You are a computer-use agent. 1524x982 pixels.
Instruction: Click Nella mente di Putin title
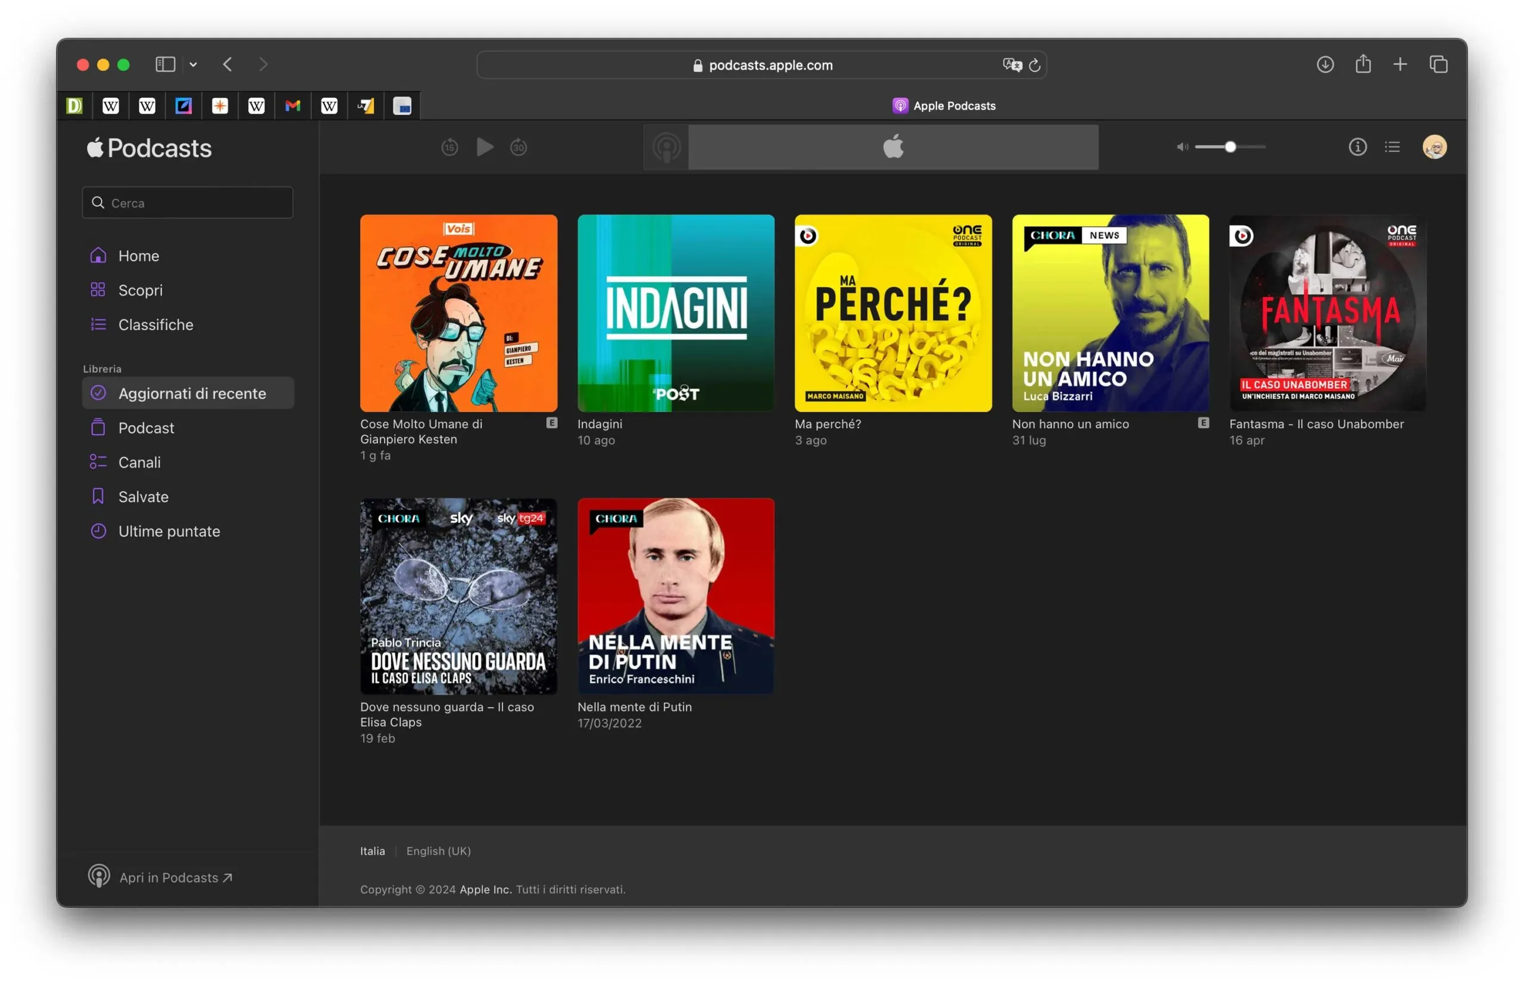(634, 707)
